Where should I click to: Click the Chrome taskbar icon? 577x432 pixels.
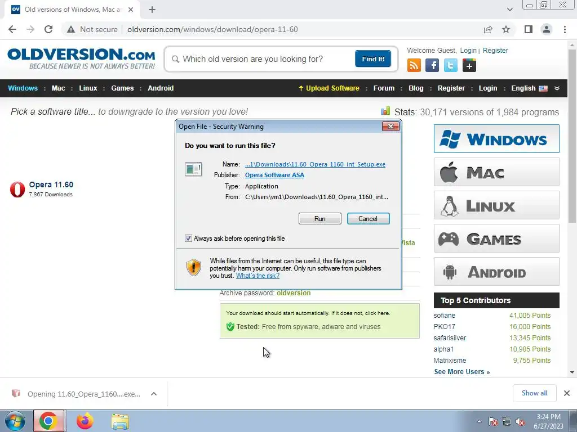click(x=48, y=421)
